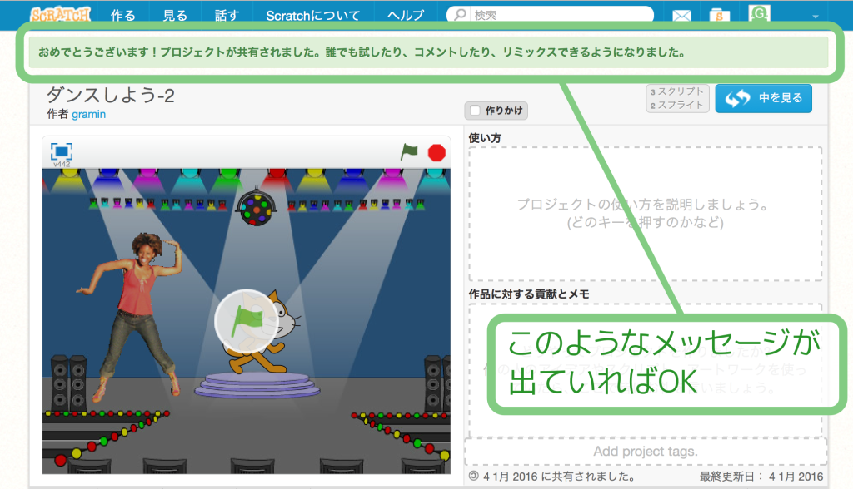Open the 作る menu item
This screenshot has width=853, height=489.
point(123,15)
